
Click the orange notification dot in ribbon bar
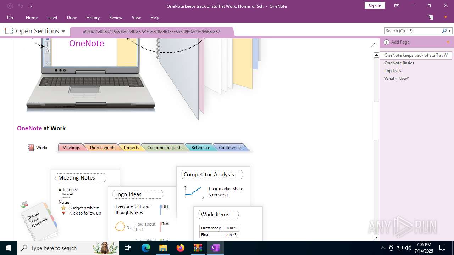(445, 17)
